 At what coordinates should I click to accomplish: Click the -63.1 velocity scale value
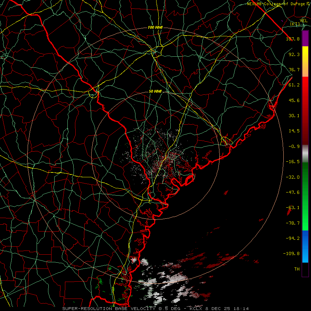tap(293, 208)
